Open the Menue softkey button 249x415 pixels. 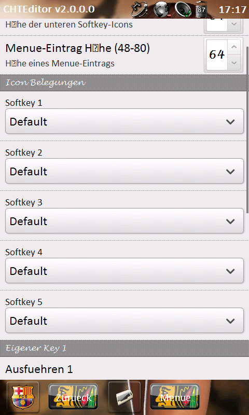point(175,397)
